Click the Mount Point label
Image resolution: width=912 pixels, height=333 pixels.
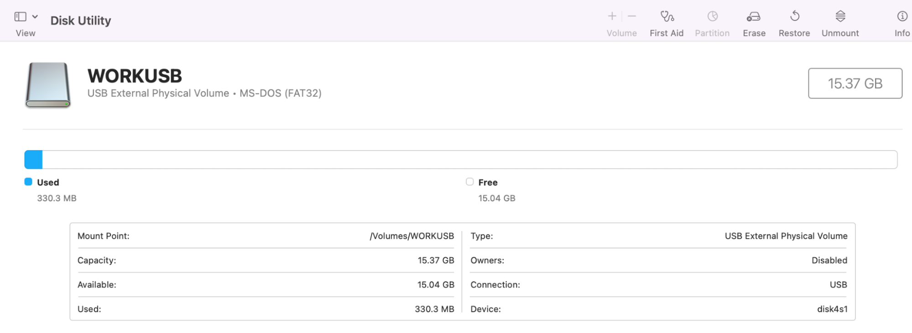point(104,236)
